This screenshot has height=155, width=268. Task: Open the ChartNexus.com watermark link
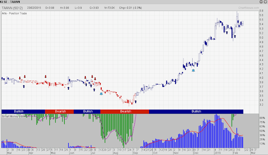pos(249,8)
